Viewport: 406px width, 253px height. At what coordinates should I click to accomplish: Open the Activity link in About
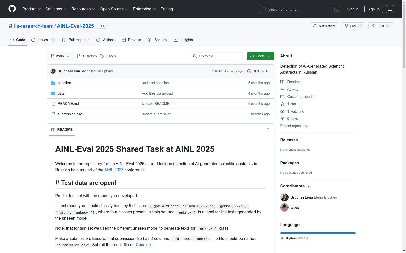(x=290, y=89)
